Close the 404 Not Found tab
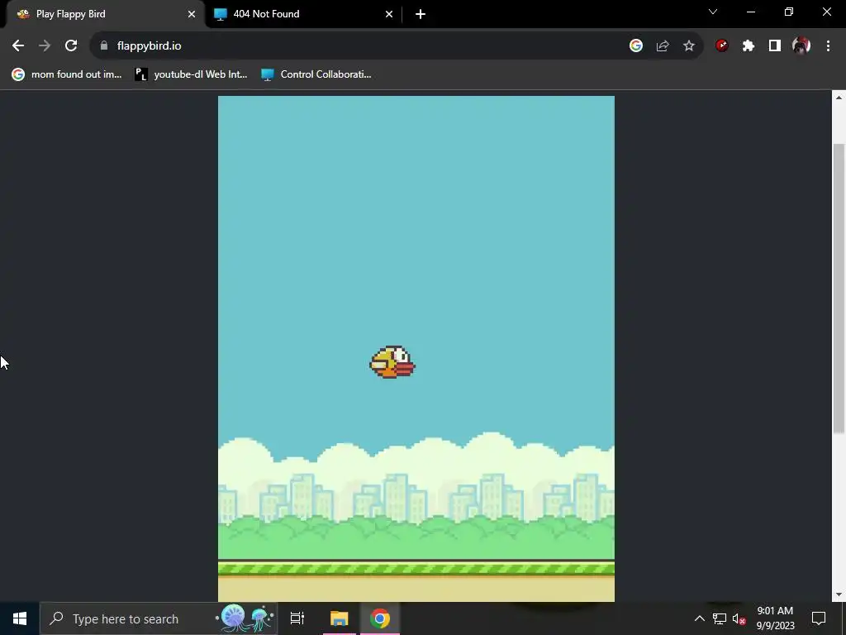Screen dimensions: 846x635 point(389,14)
